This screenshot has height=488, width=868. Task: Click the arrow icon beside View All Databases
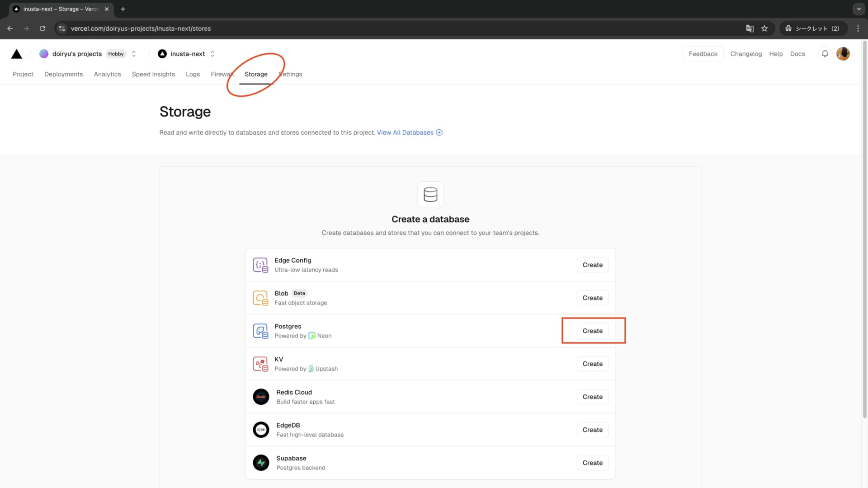(439, 132)
